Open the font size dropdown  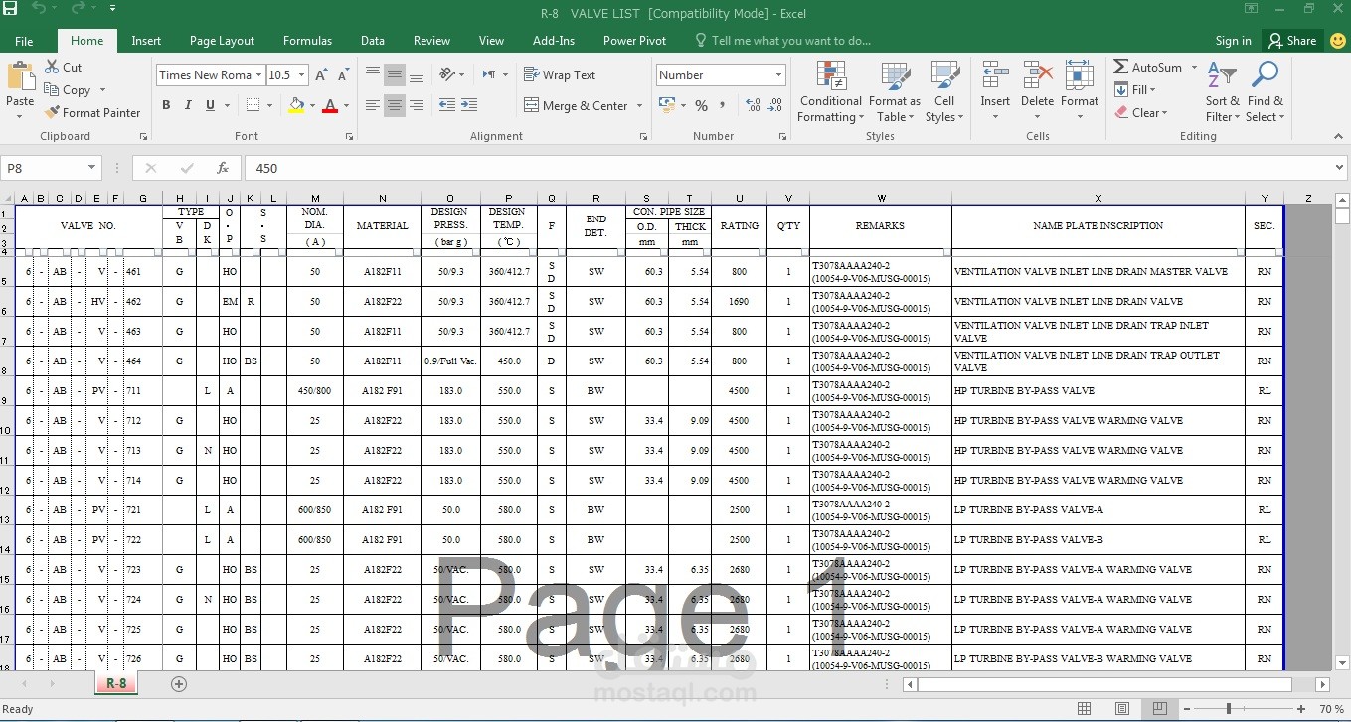pyautogui.click(x=302, y=75)
